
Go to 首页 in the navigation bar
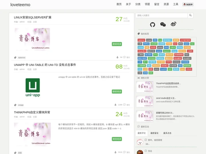(x=119, y=4)
